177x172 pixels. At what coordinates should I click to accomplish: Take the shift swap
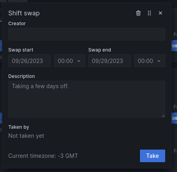click(153, 156)
